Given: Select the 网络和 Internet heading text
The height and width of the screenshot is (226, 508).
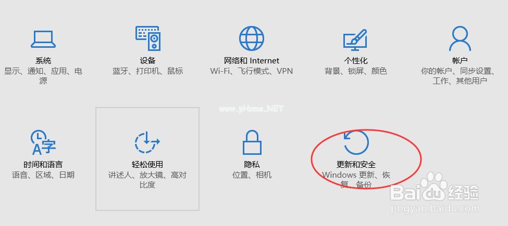Looking at the screenshot, I should [252, 61].
